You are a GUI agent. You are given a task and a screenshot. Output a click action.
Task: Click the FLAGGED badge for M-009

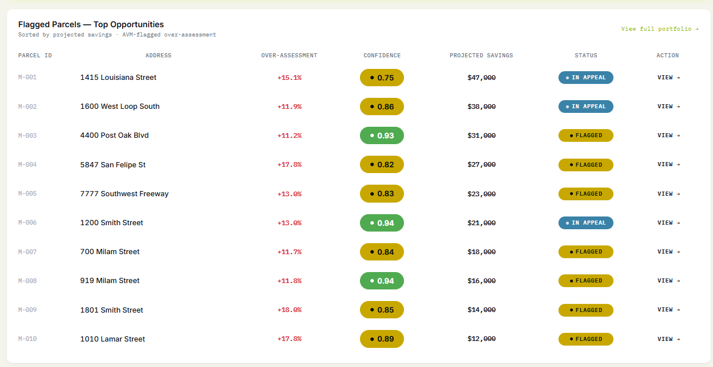pos(586,310)
